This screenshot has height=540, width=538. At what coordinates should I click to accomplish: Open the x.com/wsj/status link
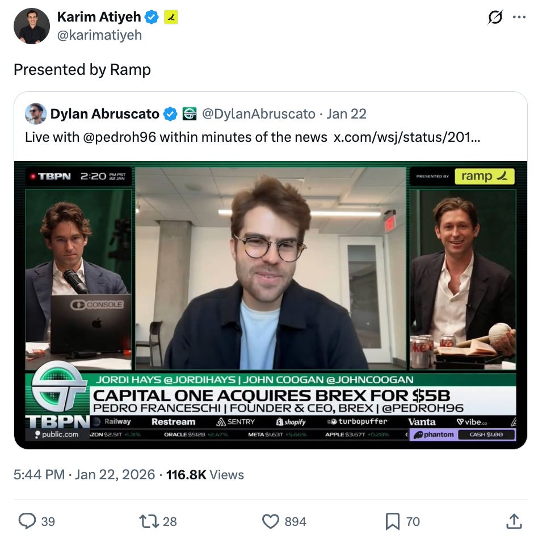click(407, 137)
